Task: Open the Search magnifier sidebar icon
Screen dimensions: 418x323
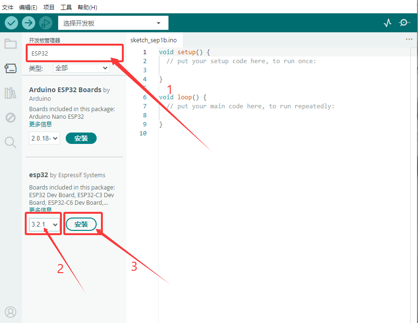Action: (10, 142)
